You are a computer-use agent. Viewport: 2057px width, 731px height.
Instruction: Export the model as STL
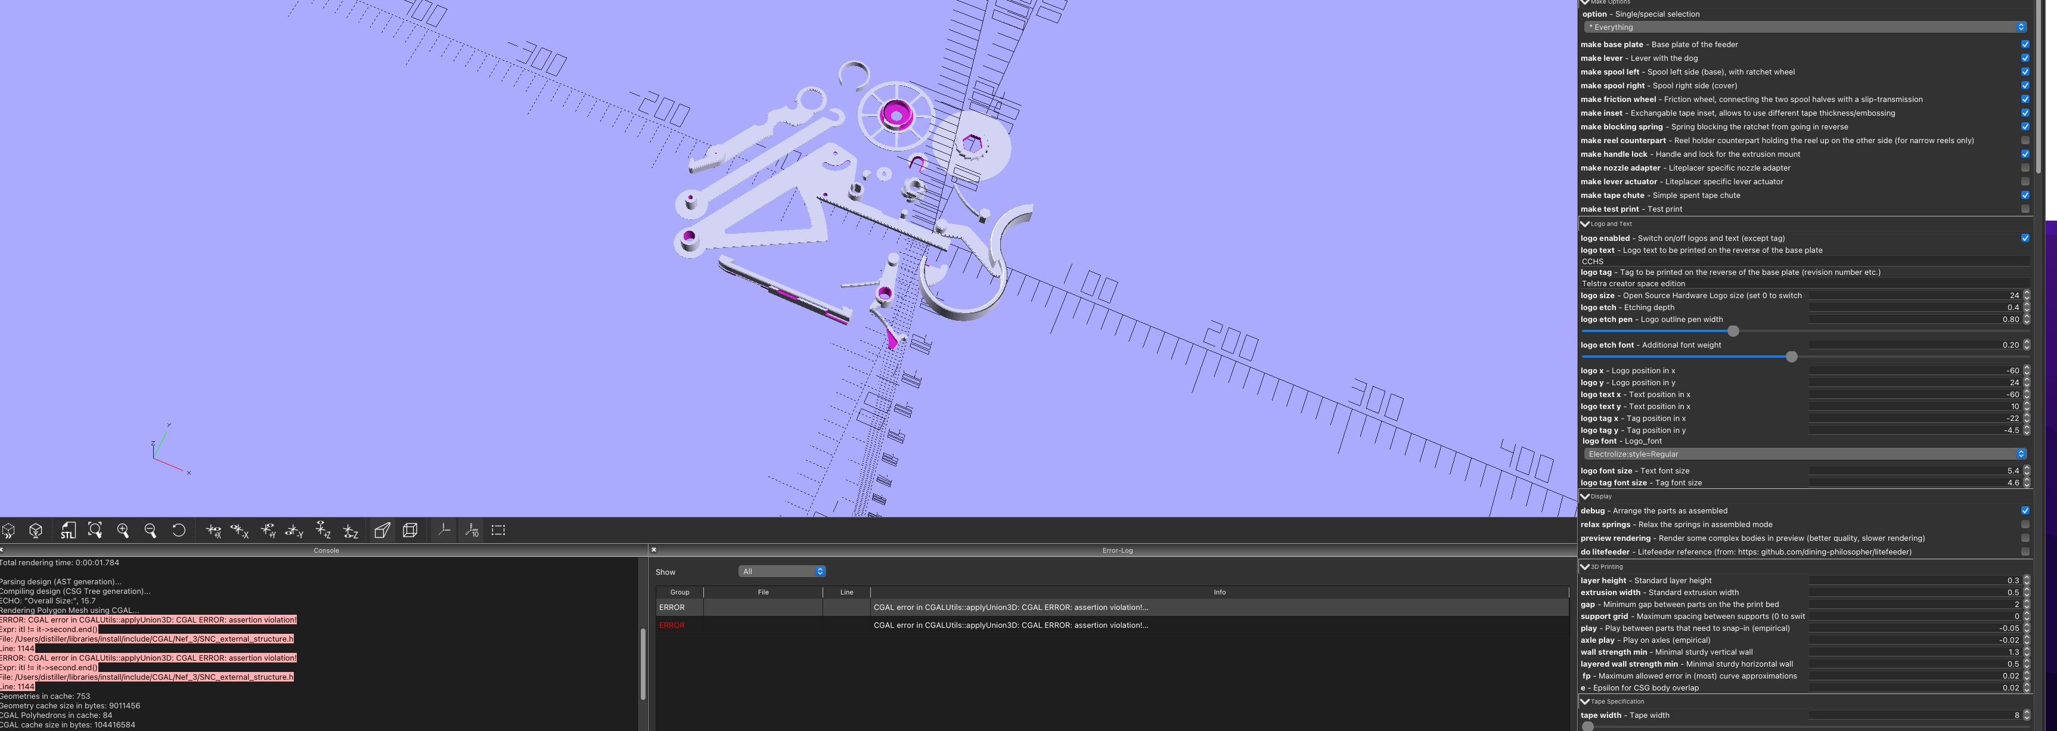[67, 529]
